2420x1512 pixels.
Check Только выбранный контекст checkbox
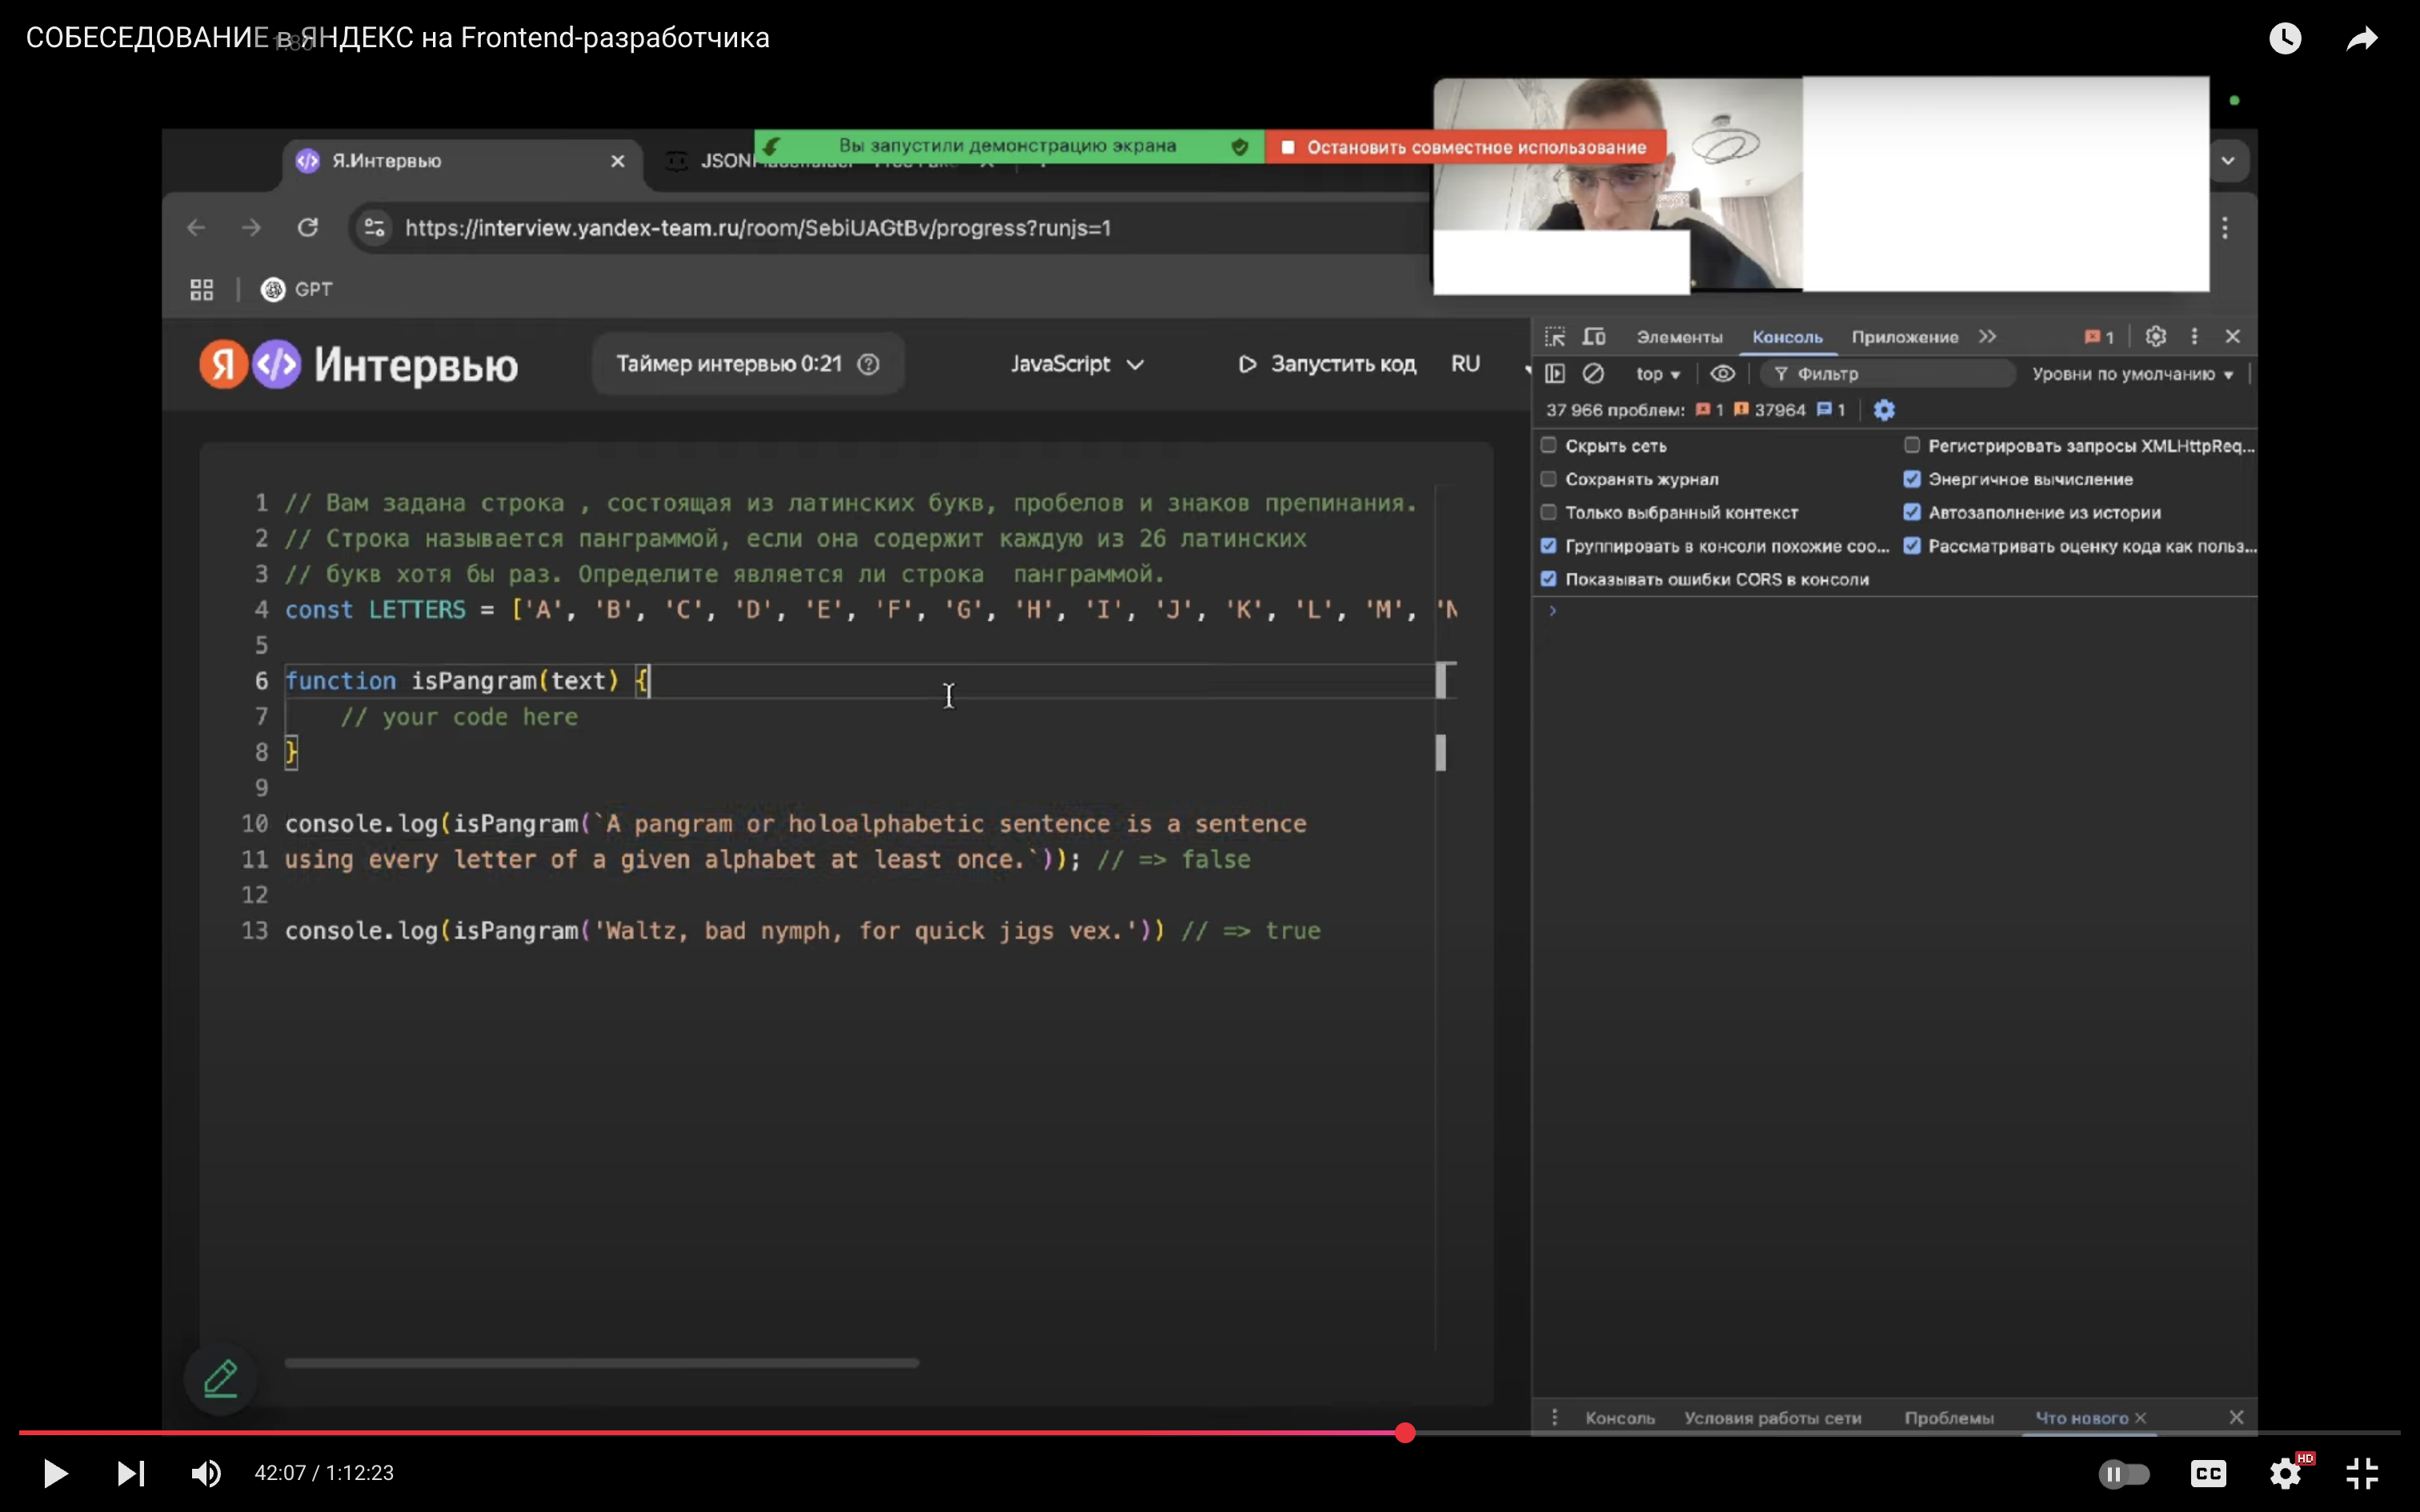1549,512
